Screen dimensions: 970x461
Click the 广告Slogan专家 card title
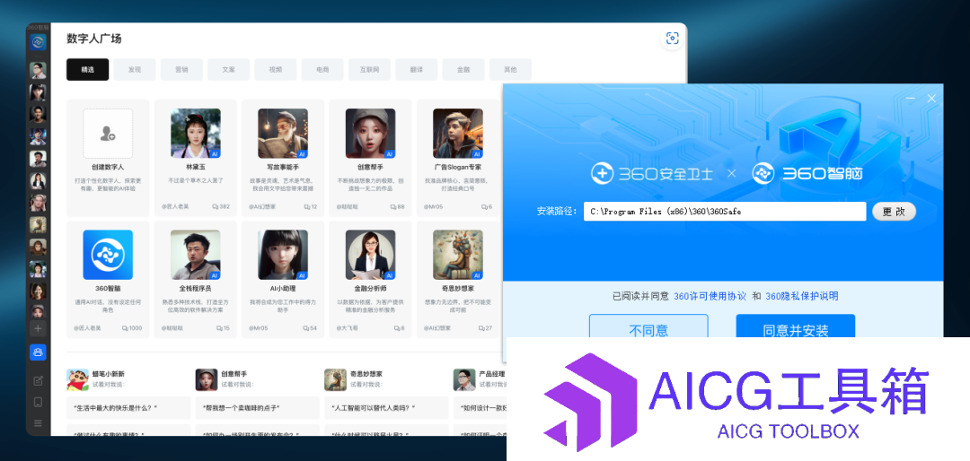458,168
